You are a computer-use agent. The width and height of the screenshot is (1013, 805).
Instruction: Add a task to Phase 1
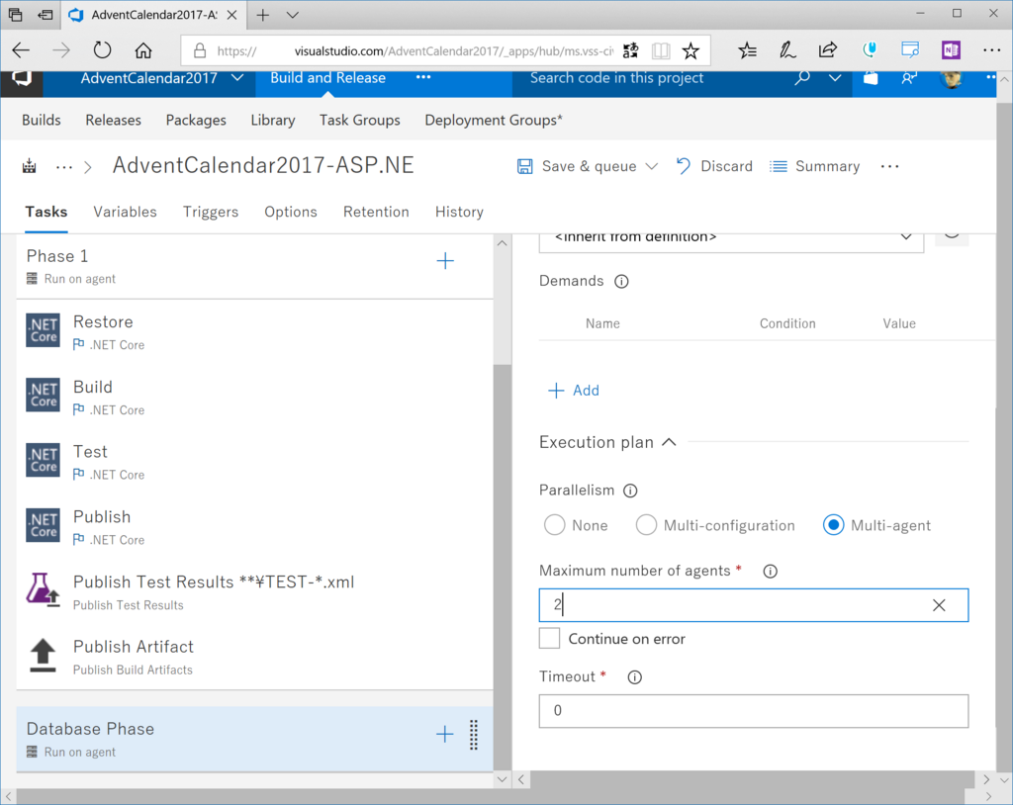(x=445, y=261)
